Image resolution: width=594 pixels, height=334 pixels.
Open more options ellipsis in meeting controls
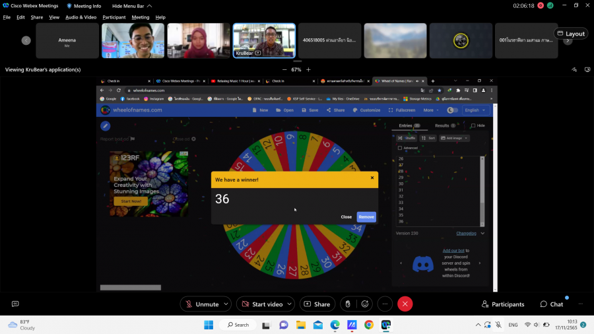[385, 304]
